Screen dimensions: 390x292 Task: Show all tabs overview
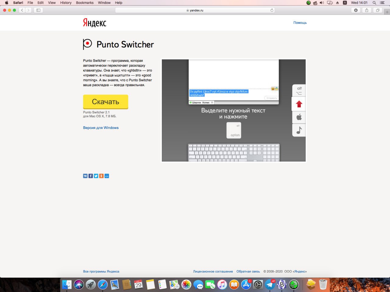point(378,10)
